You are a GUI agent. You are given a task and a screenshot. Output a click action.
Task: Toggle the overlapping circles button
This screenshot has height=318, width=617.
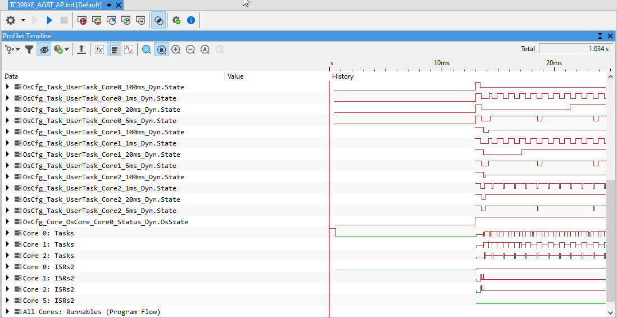[158, 20]
